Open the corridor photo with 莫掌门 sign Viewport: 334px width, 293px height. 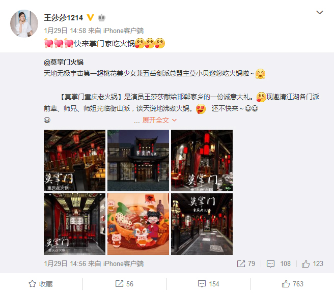tap(202, 224)
